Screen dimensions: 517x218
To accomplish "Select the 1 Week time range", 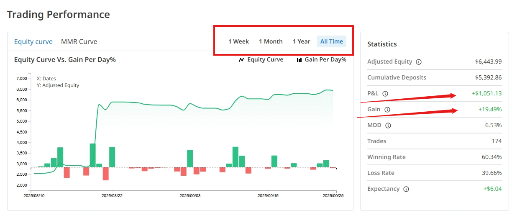I will (x=238, y=41).
